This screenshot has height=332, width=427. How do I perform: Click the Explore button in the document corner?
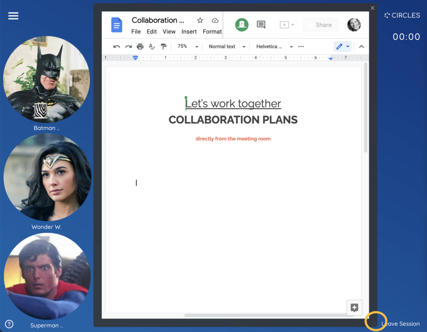(354, 308)
